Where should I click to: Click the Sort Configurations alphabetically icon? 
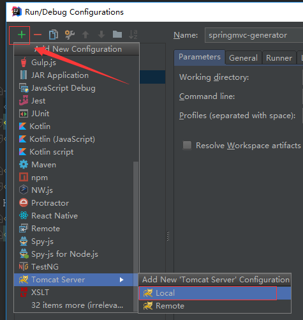(x=133, y=34)
